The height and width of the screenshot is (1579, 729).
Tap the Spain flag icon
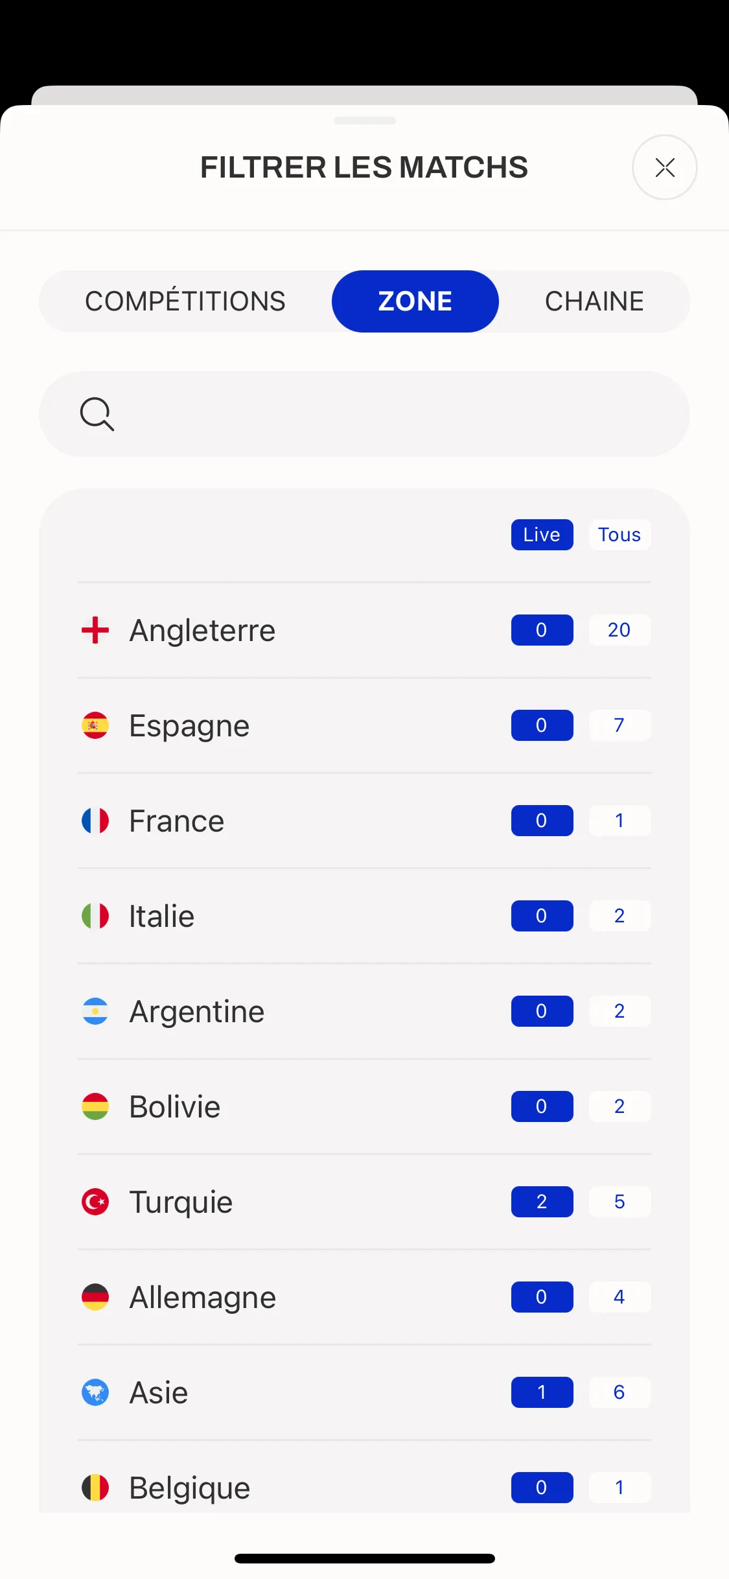95,725
